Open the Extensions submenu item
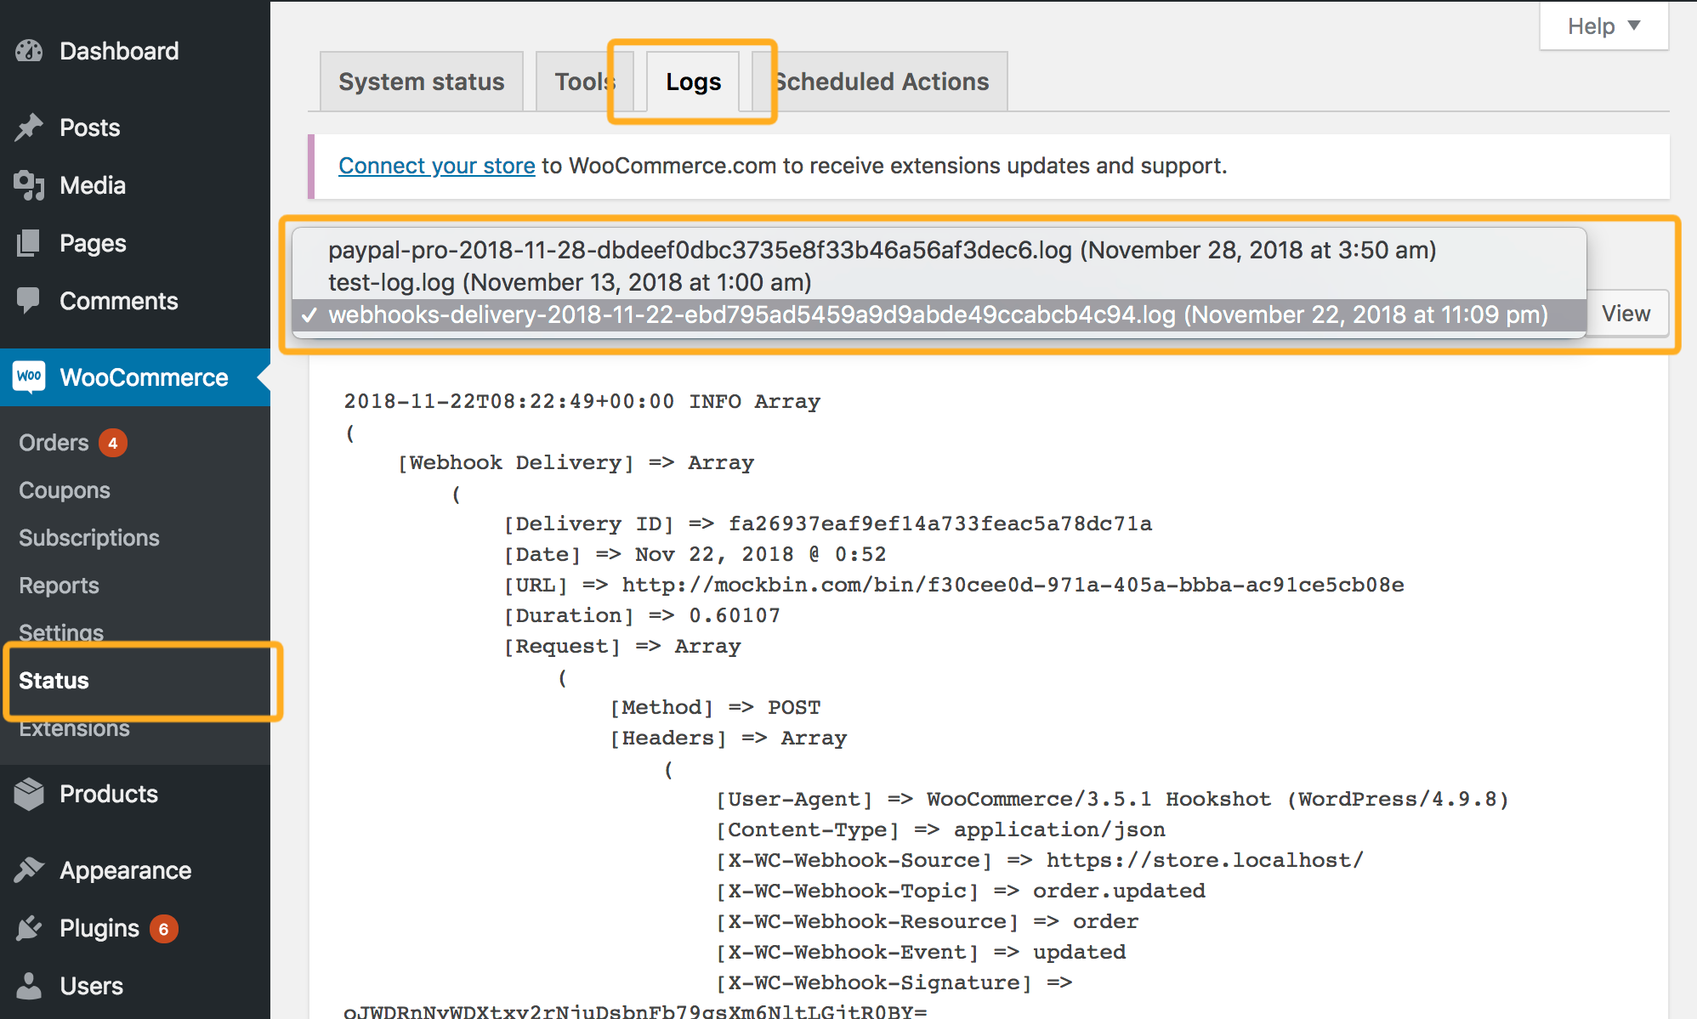1697x1019 pixels. (74, 728)
